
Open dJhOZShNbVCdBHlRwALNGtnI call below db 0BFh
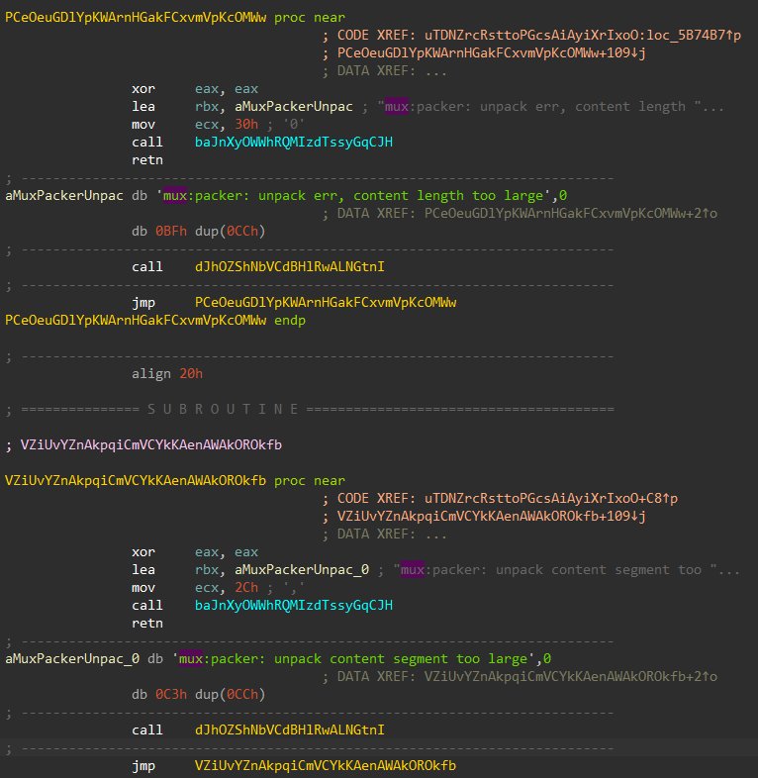pyautogui.click(x=290, y=267)
